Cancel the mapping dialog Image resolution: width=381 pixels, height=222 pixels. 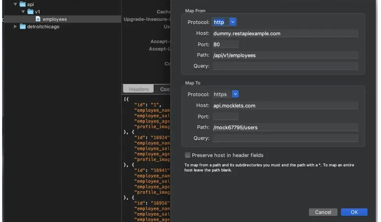tap(323, 212)
